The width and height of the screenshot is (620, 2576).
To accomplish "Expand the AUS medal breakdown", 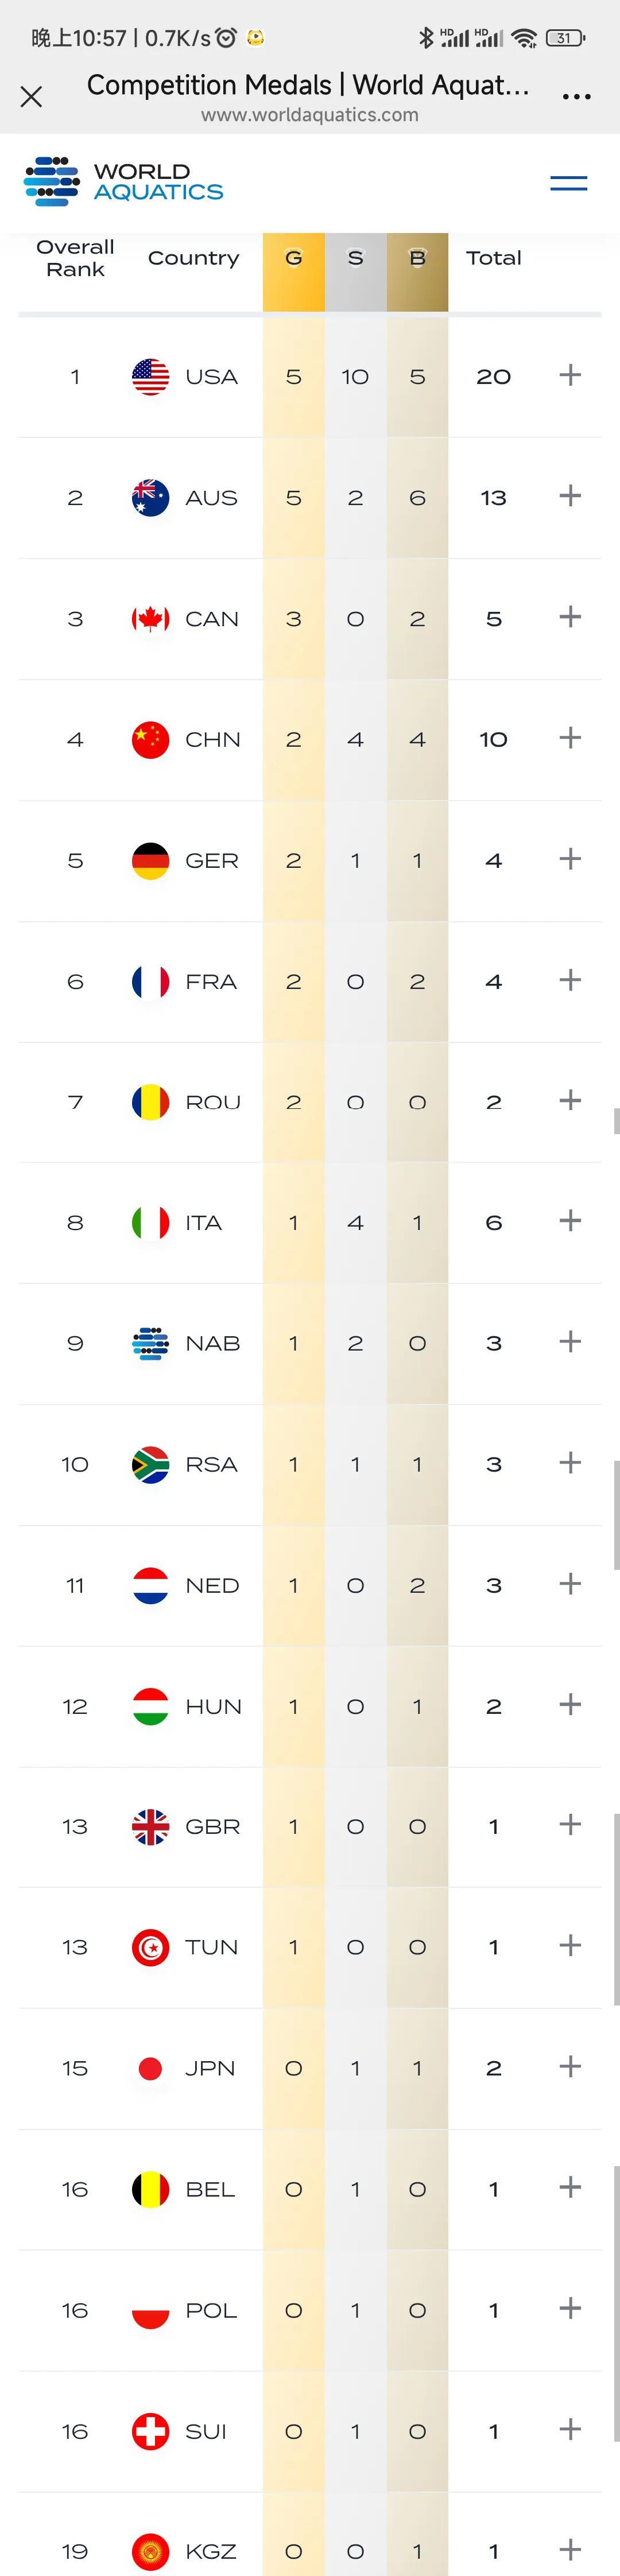I will click(x=570, y=496).
